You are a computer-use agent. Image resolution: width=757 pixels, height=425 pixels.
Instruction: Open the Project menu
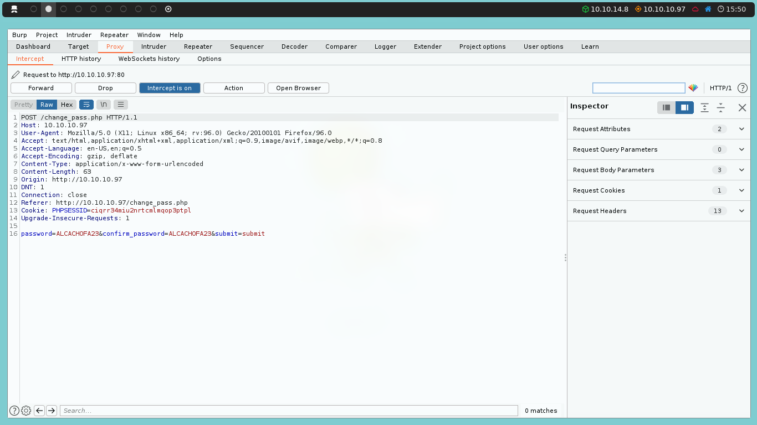47,35
